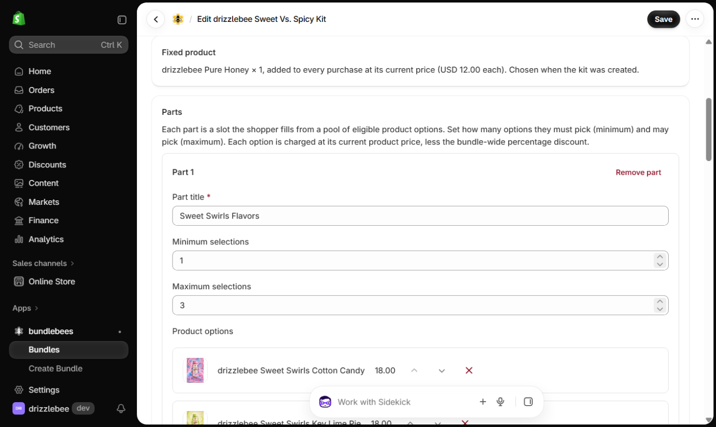Open Sidekick side panel icon
This screenshot has width=716, height=427.
(528, 402)
